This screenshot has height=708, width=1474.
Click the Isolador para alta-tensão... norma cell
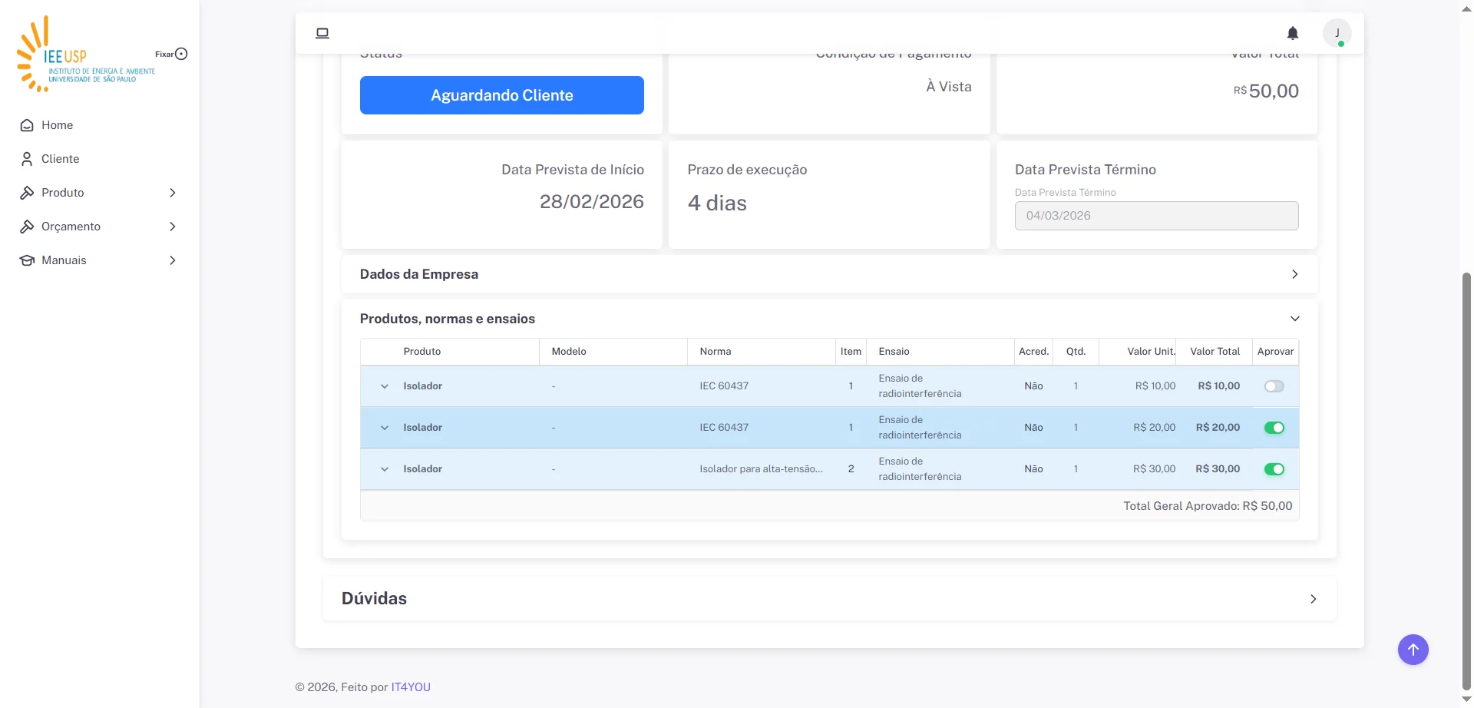tap(762, 469)
